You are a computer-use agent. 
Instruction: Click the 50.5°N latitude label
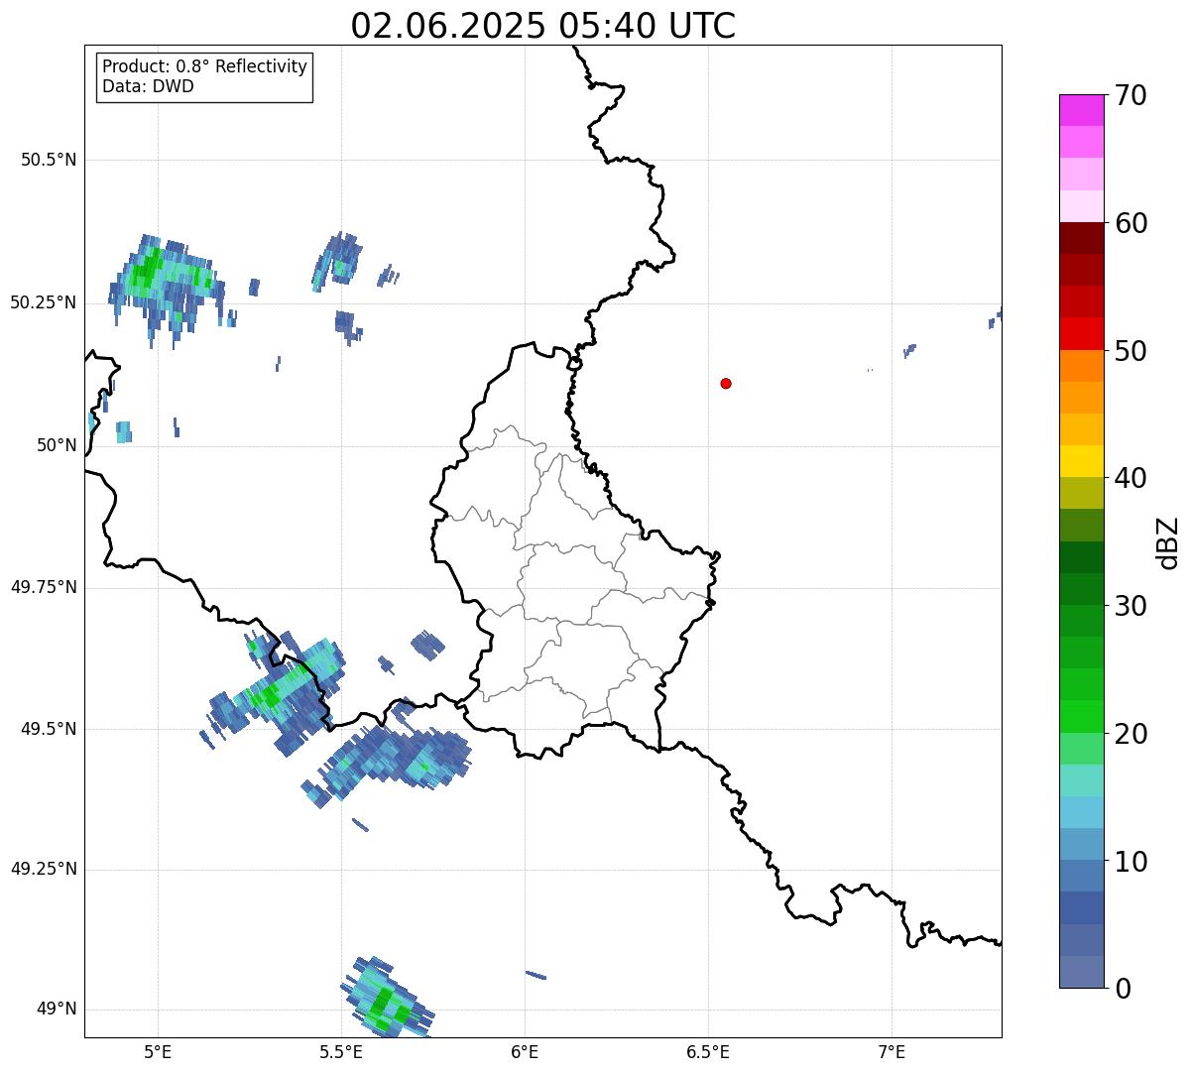click(49, 160)
